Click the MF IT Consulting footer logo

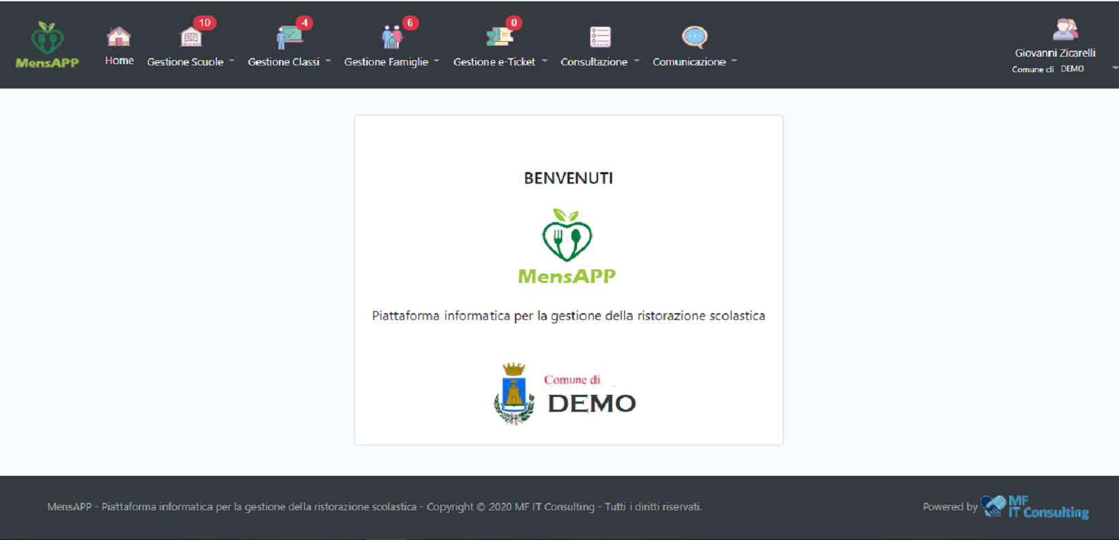(1035, 506)
